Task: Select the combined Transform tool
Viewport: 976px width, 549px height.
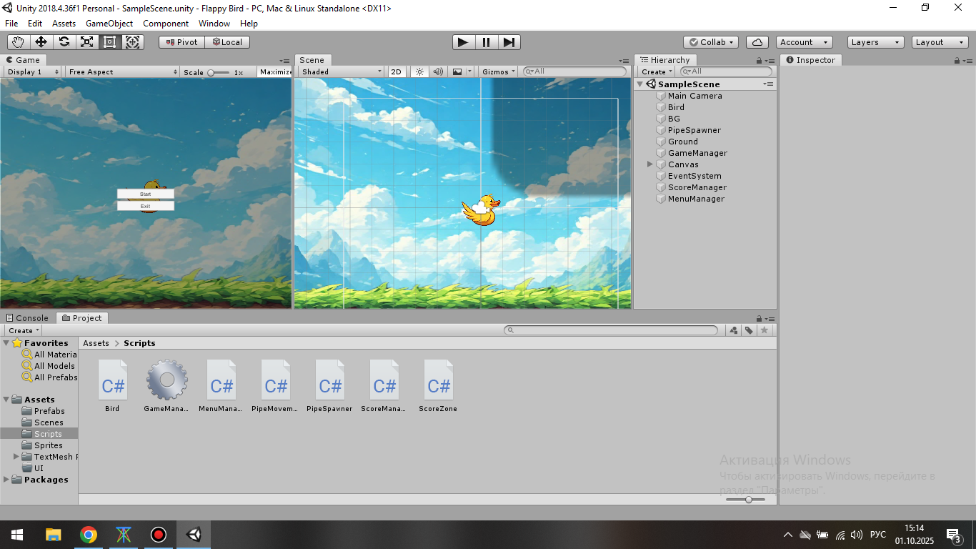Action: pos(133,42)
